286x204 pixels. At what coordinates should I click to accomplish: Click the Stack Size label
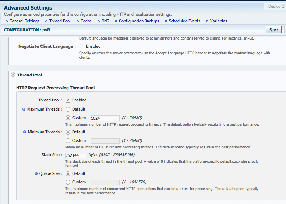click(52, 155)
